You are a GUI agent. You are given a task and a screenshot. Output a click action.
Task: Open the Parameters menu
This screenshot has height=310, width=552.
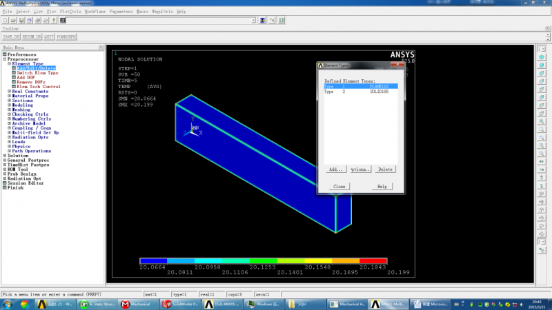click(x=121, y=12)
